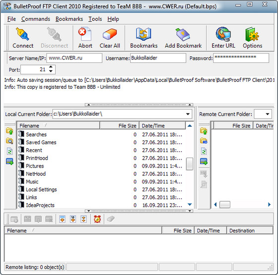278x275 pixels.
Task: Open the Commands menu
Action: point(36,19)
